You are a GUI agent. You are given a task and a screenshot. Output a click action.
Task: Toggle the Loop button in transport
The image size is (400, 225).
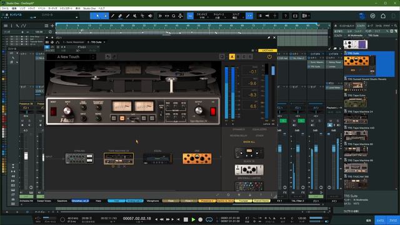pyautogui.click(x=209, y=219)
